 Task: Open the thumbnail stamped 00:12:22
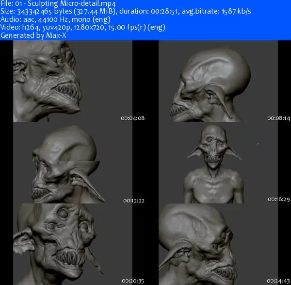point(73,163)
